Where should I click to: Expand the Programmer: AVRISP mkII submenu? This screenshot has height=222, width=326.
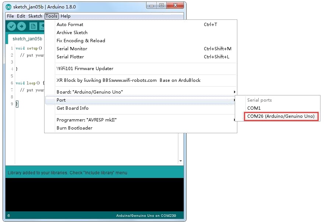coord(141,120)
